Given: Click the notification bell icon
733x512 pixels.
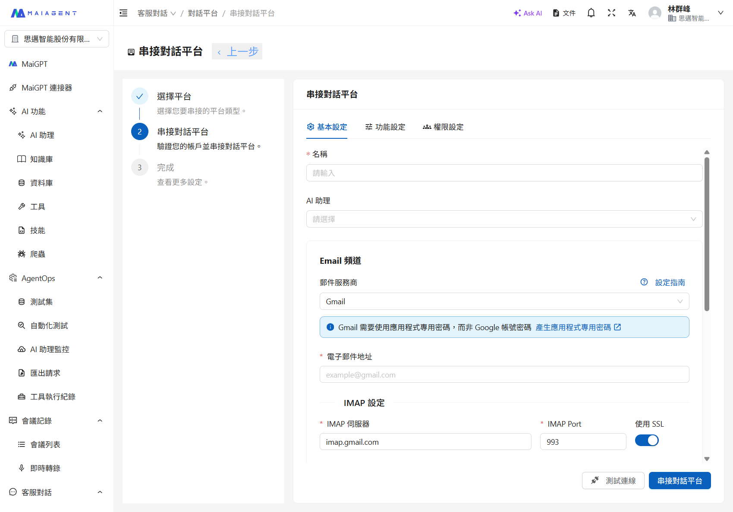Looking at the screenshot, I should pos(591,13).
